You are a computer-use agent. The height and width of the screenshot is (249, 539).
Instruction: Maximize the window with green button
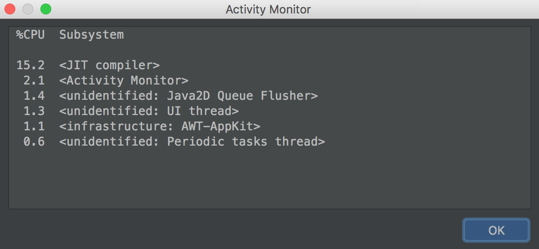click(46, 9)
